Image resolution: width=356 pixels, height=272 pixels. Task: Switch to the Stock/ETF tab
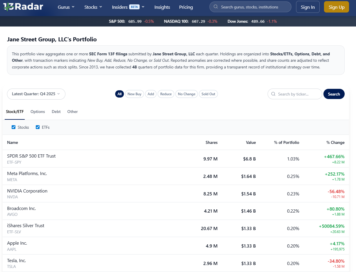[x=15, y=112]
